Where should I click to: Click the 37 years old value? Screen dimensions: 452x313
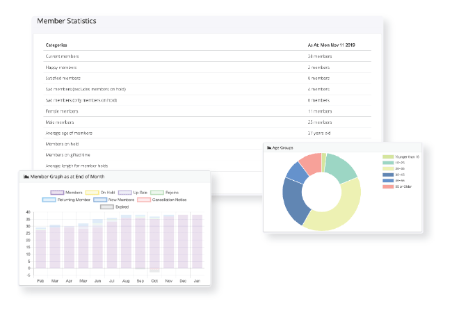click(x=318, y=133)
